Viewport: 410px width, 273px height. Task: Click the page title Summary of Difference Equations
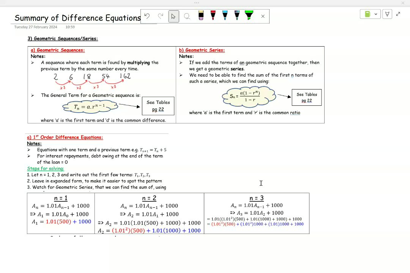point(78,18)
